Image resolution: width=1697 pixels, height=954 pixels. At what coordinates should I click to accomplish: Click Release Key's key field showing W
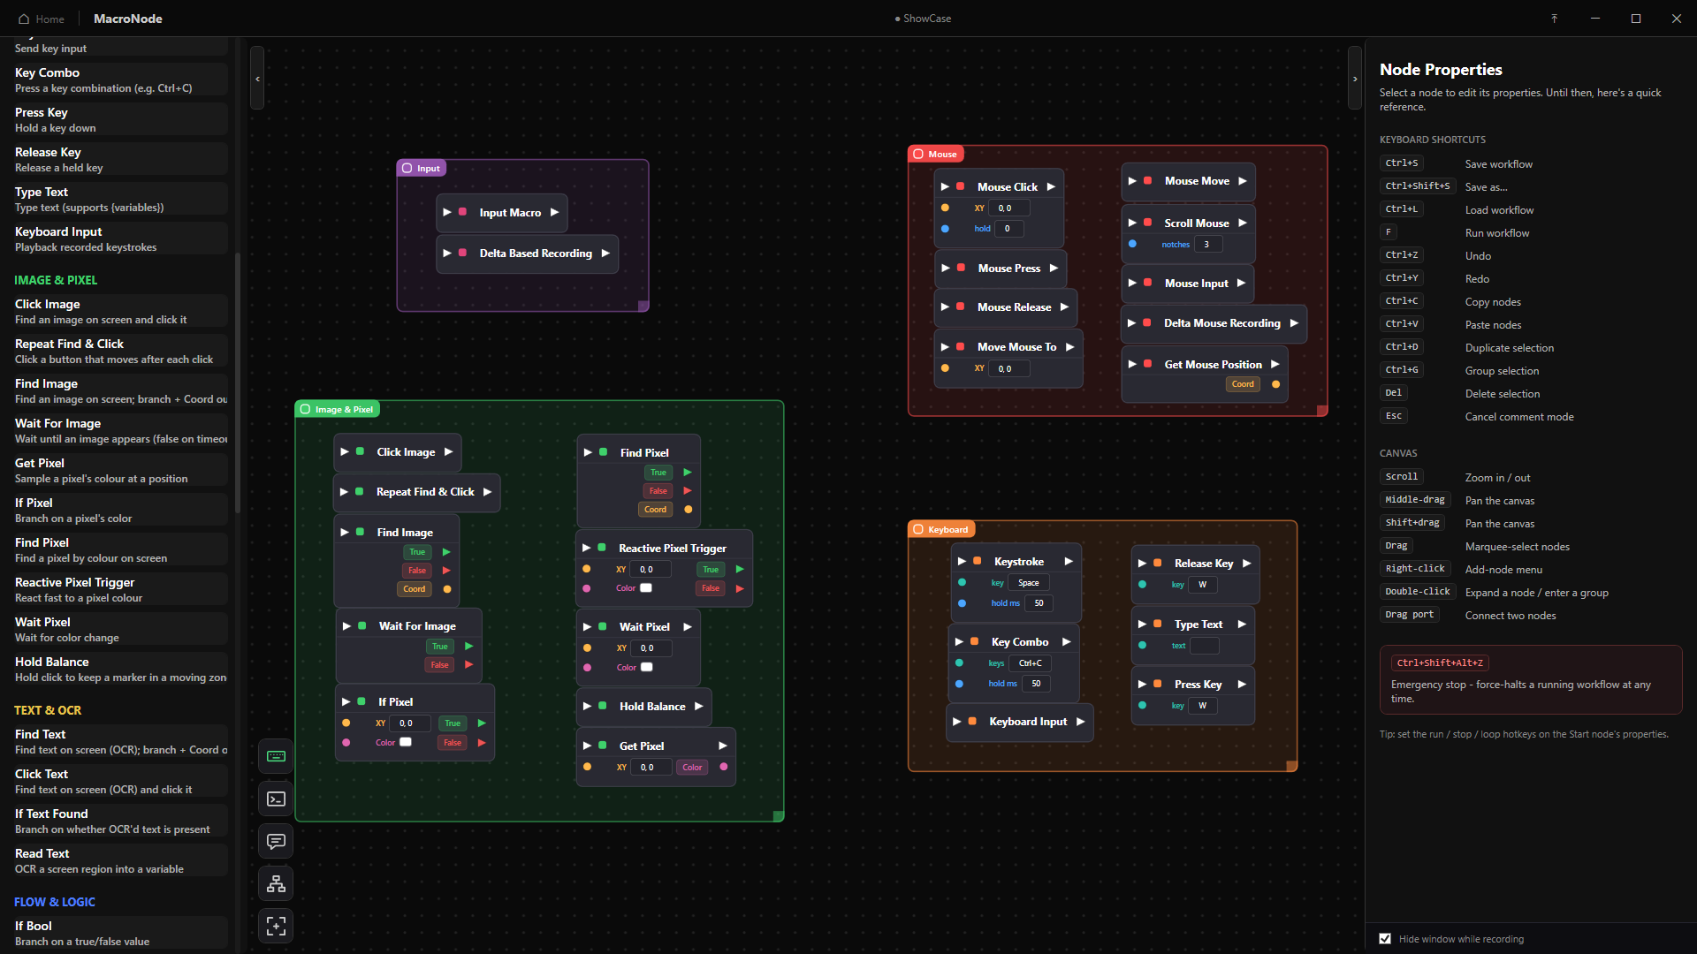[x=1202, y=585]
